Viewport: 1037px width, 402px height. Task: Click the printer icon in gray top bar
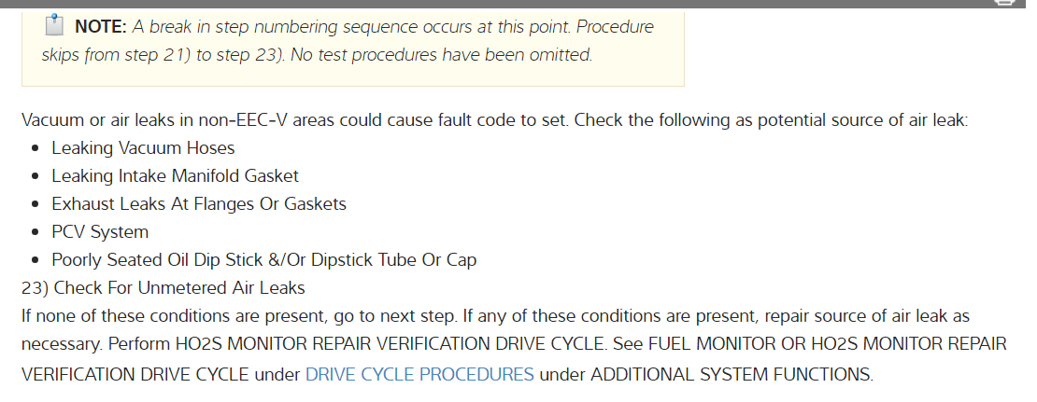[x=1003, y=3]
